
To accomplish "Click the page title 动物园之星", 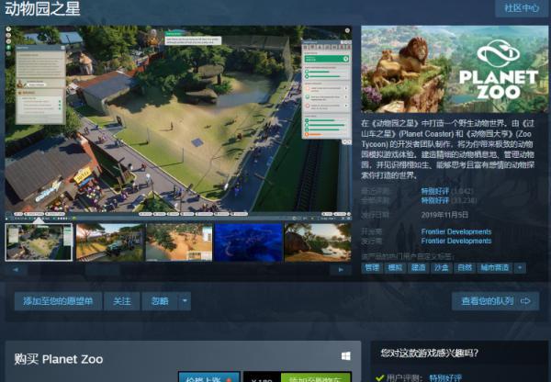I will coord(42,8).
